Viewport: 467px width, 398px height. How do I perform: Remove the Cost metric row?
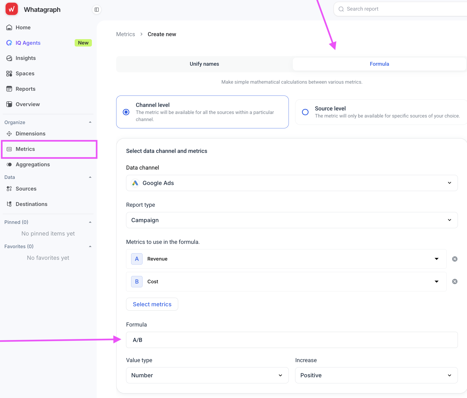tap(455, 282)
